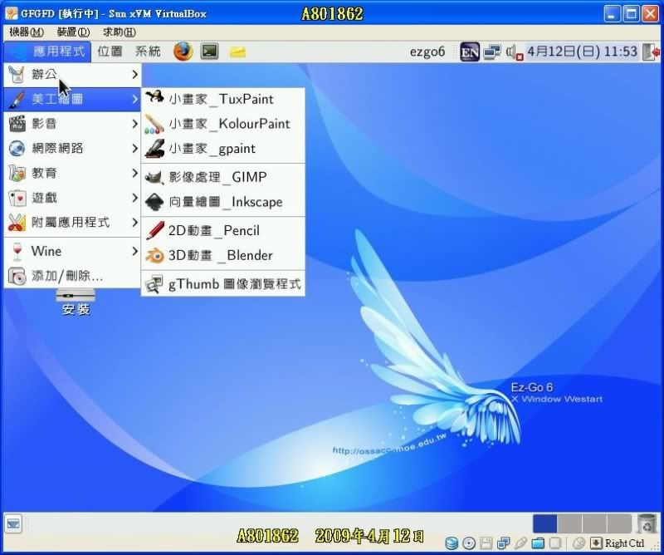Screen dimensions: 664x555
Task: Expand the 附屬應用程式 submenu arrow
Action: 134,222
